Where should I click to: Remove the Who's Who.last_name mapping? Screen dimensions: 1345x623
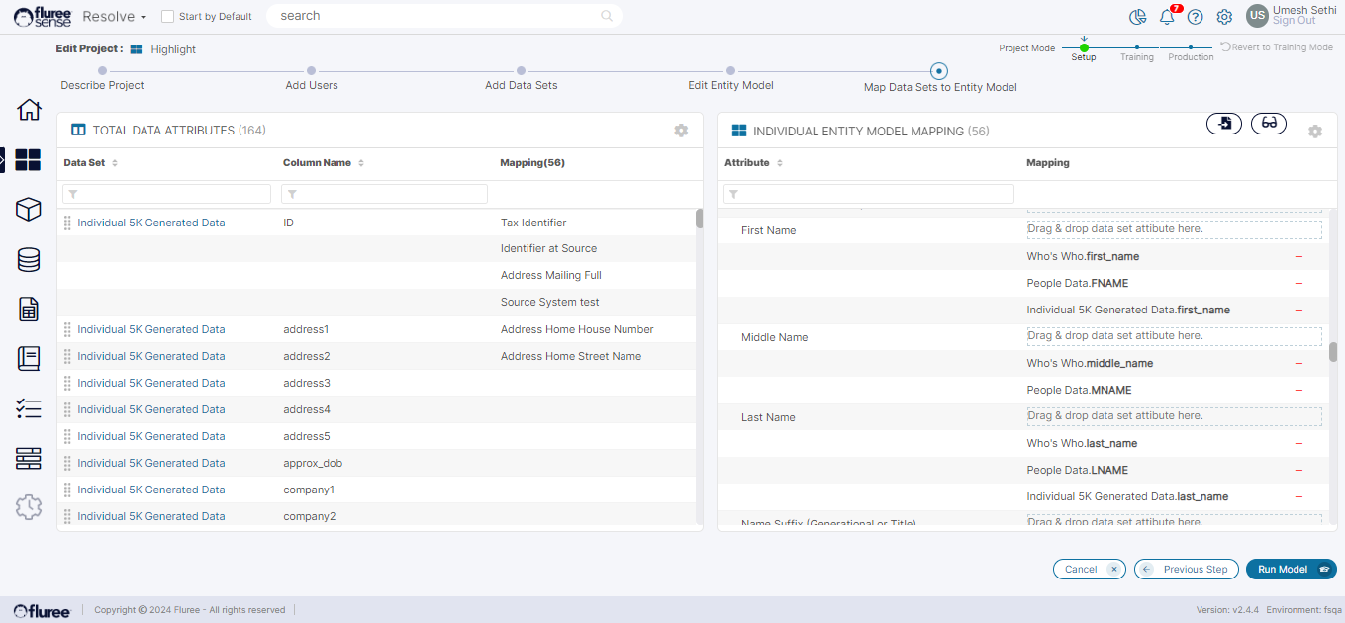(1298, 444)
